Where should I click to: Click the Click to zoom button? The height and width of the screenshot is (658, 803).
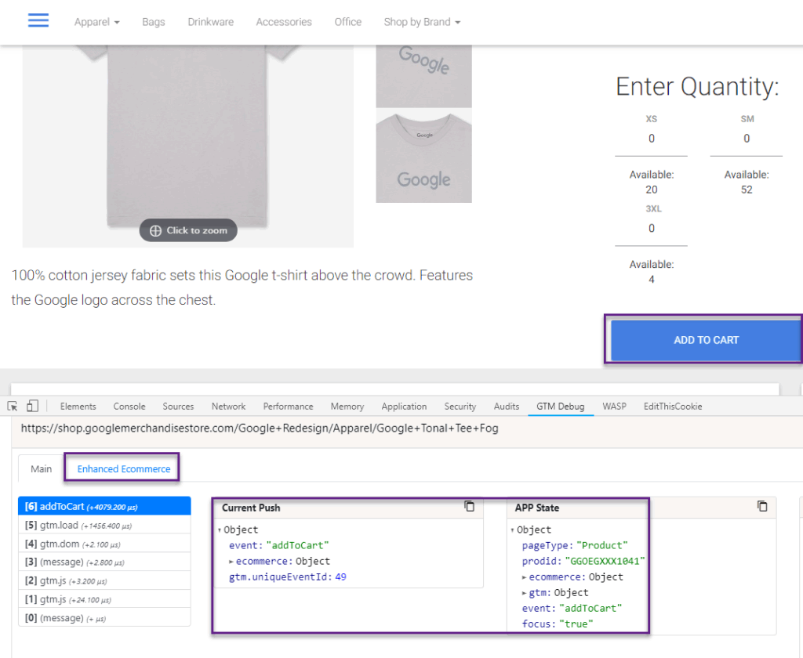[188, 230]
